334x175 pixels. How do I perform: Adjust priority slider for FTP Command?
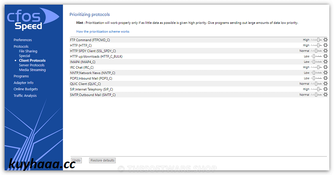(316, 40)
